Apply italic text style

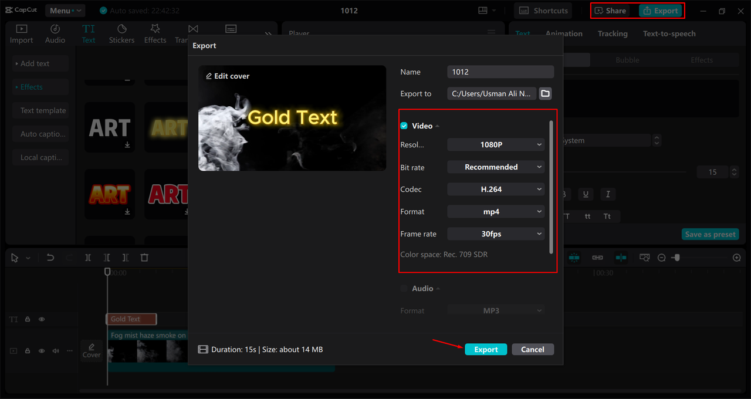[608, 194]
